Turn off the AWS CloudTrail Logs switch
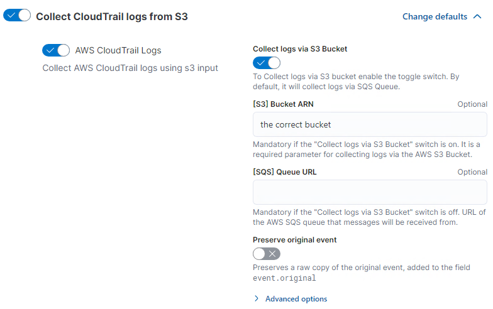The height and width of the screenshot is (309, 493). pyautogui.click(x=55, y=50)
